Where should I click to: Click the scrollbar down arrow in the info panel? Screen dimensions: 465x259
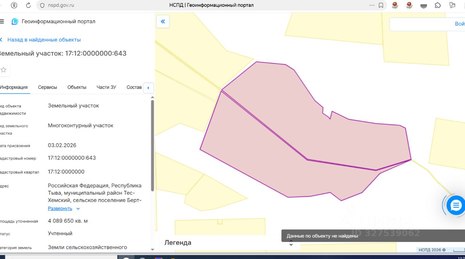pos(152,250)
